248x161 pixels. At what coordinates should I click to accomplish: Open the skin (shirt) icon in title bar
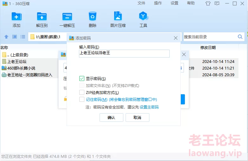pos(208,3)
